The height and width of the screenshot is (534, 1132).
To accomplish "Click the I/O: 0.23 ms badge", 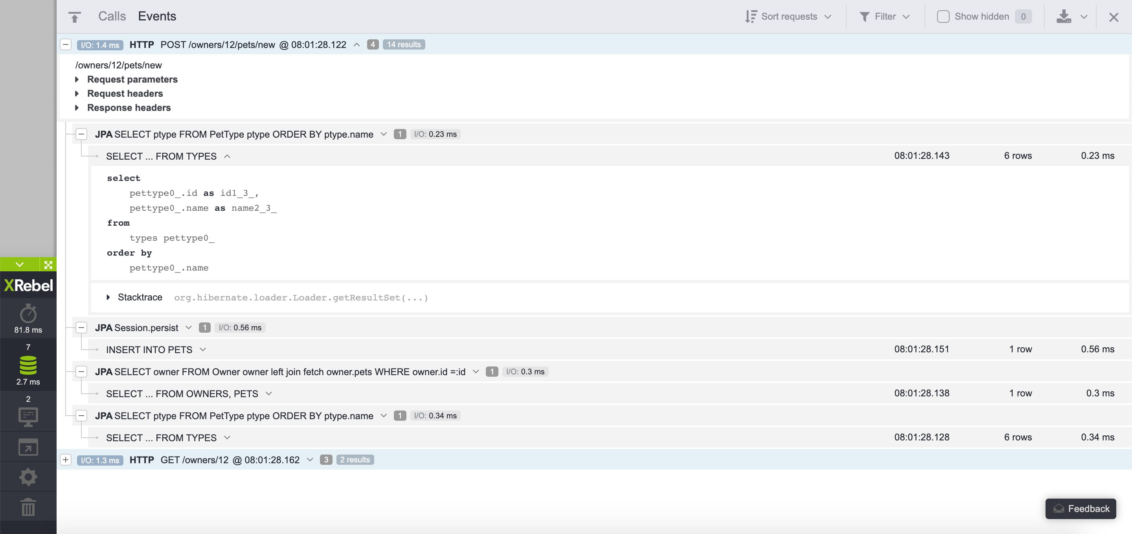I will 435,134.
